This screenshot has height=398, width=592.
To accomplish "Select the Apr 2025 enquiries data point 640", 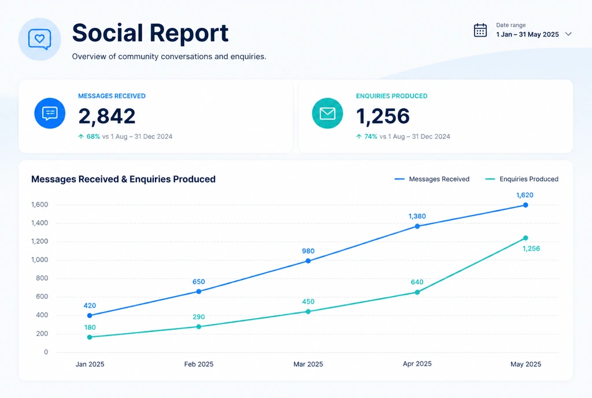I will [x=417, y=292].
